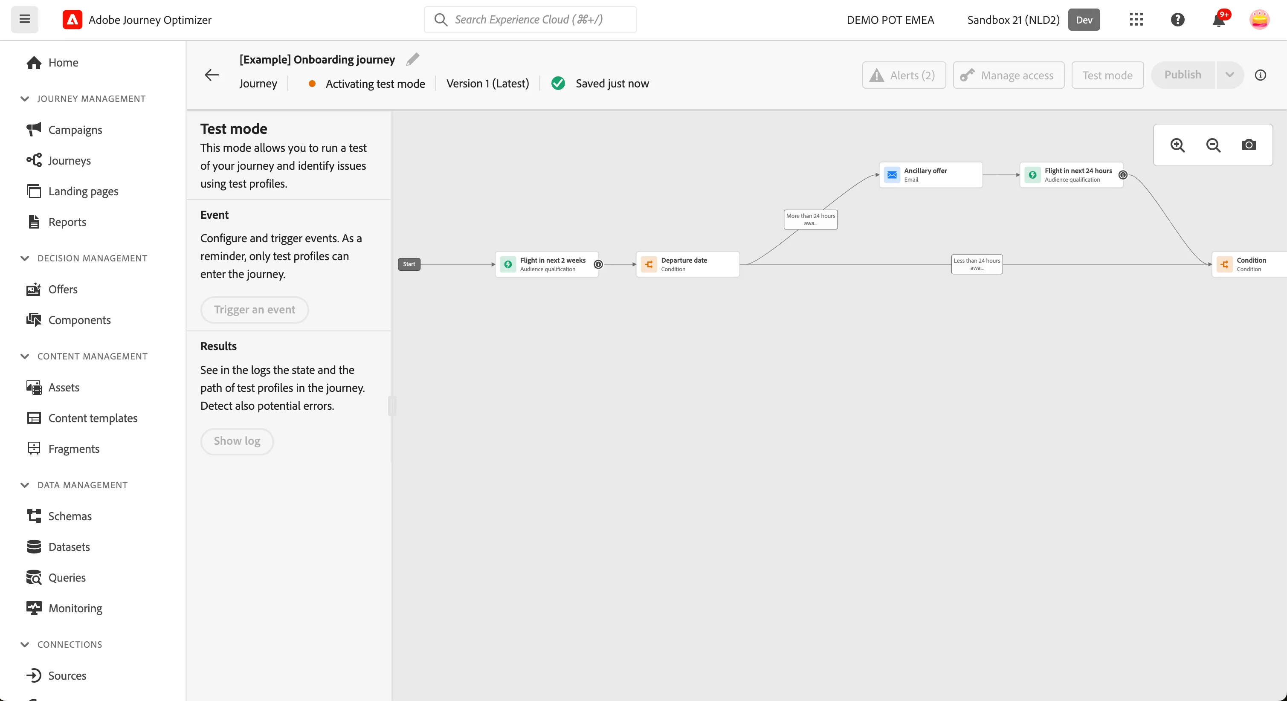
Task: Click the Alerts (2) button
Action: (904, 75)
